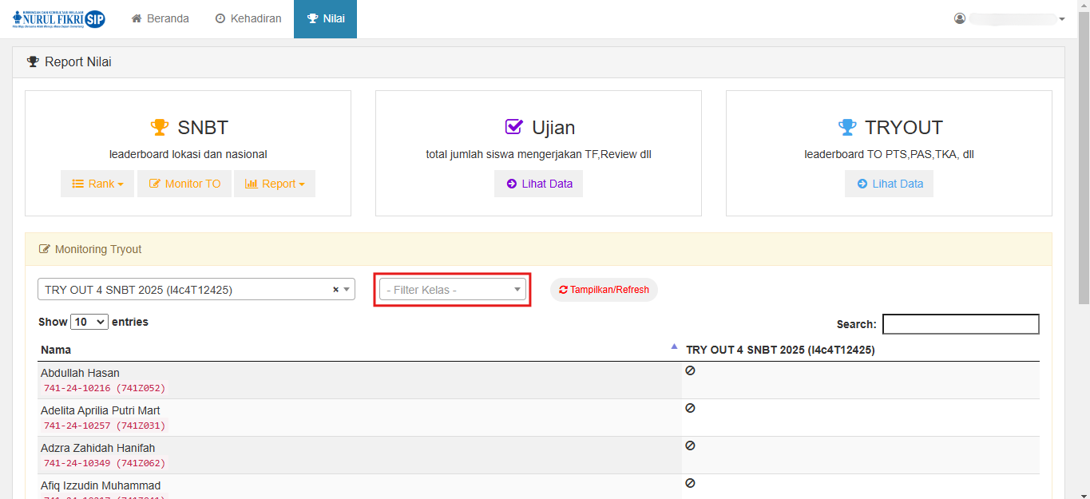The image size is (1090, 499).
Task: Switch to the Kehadiran tab
Action: click(248, 18)
